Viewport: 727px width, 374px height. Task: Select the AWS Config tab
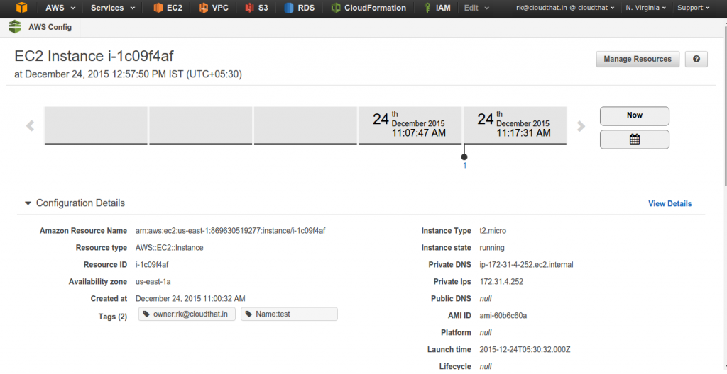click(42, 28)
